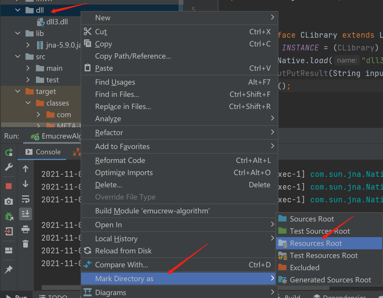Expand the main source folder
The image size is (383, 298).
click(28, 68)
